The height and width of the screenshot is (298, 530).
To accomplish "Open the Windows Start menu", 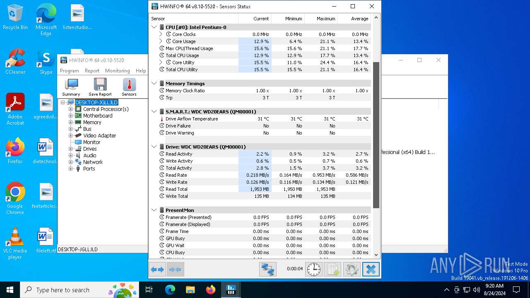I will point(10,290).
